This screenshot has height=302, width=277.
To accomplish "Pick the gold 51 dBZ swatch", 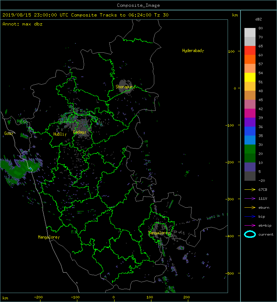I will [x=250, y=86].
